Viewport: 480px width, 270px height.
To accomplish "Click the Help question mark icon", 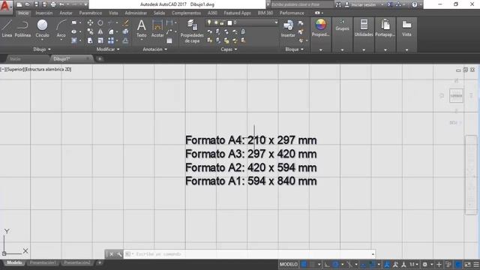I will pos(414,4).
